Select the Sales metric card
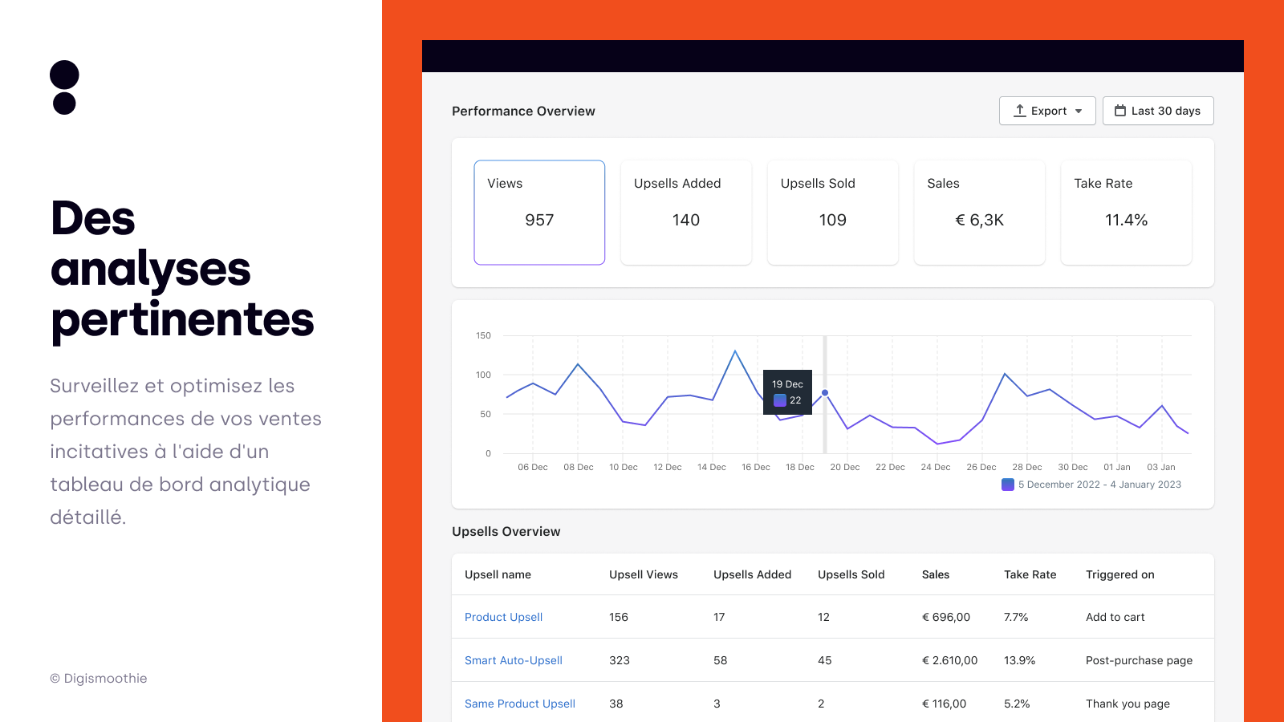Image resolution: width=1284 pixels, height=722 pixels. coord(980,213)
